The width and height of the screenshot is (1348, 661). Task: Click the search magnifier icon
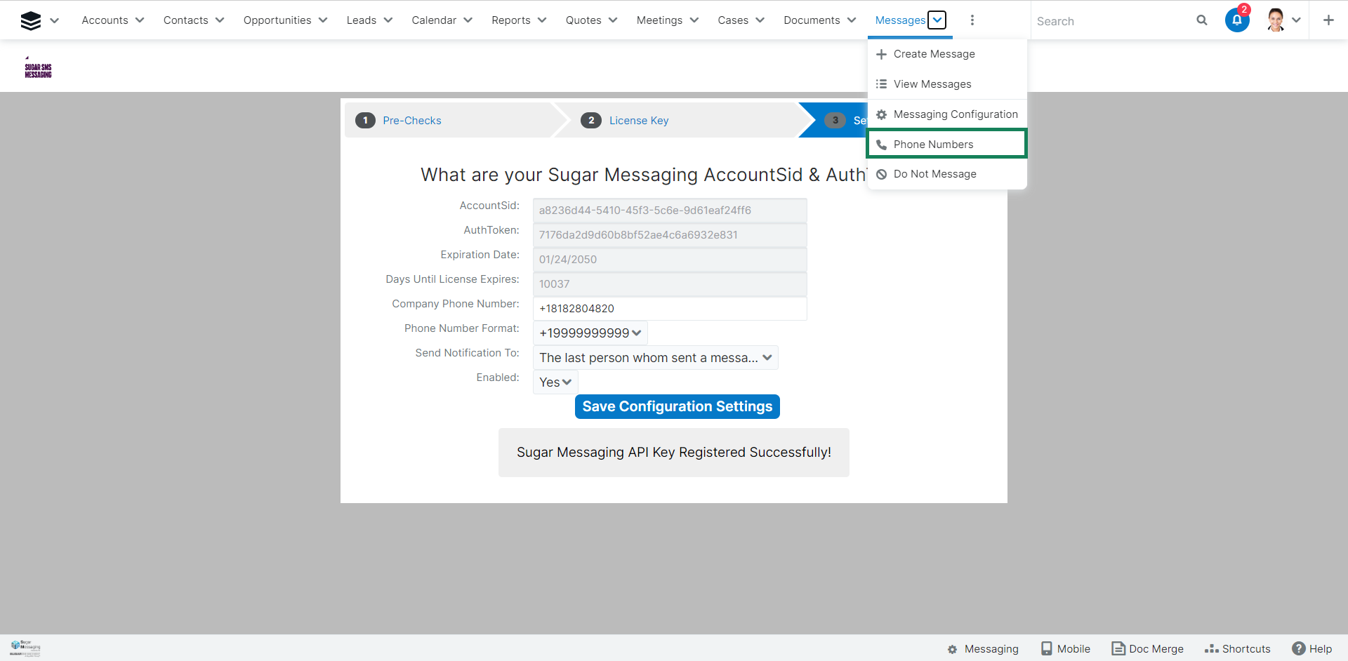pos(1201,20)
